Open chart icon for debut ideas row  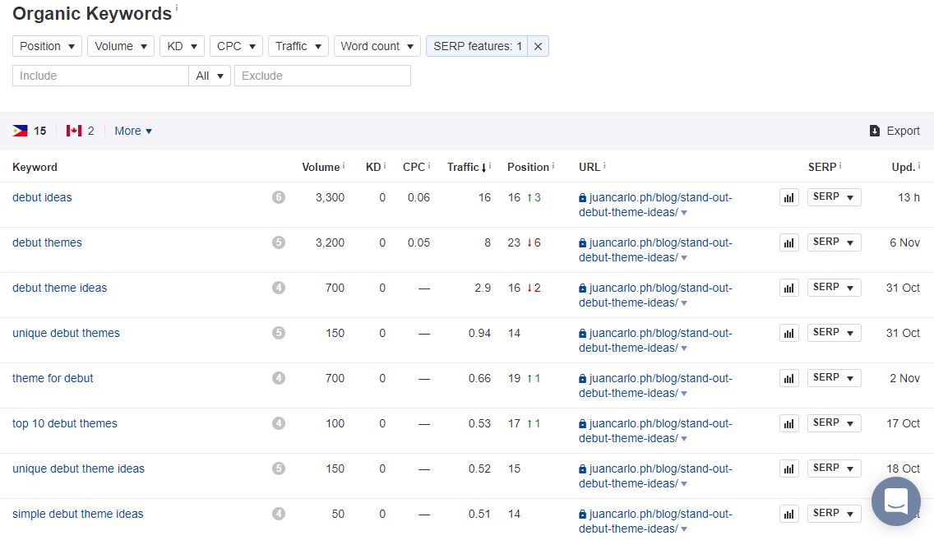[x=789, y=197]
